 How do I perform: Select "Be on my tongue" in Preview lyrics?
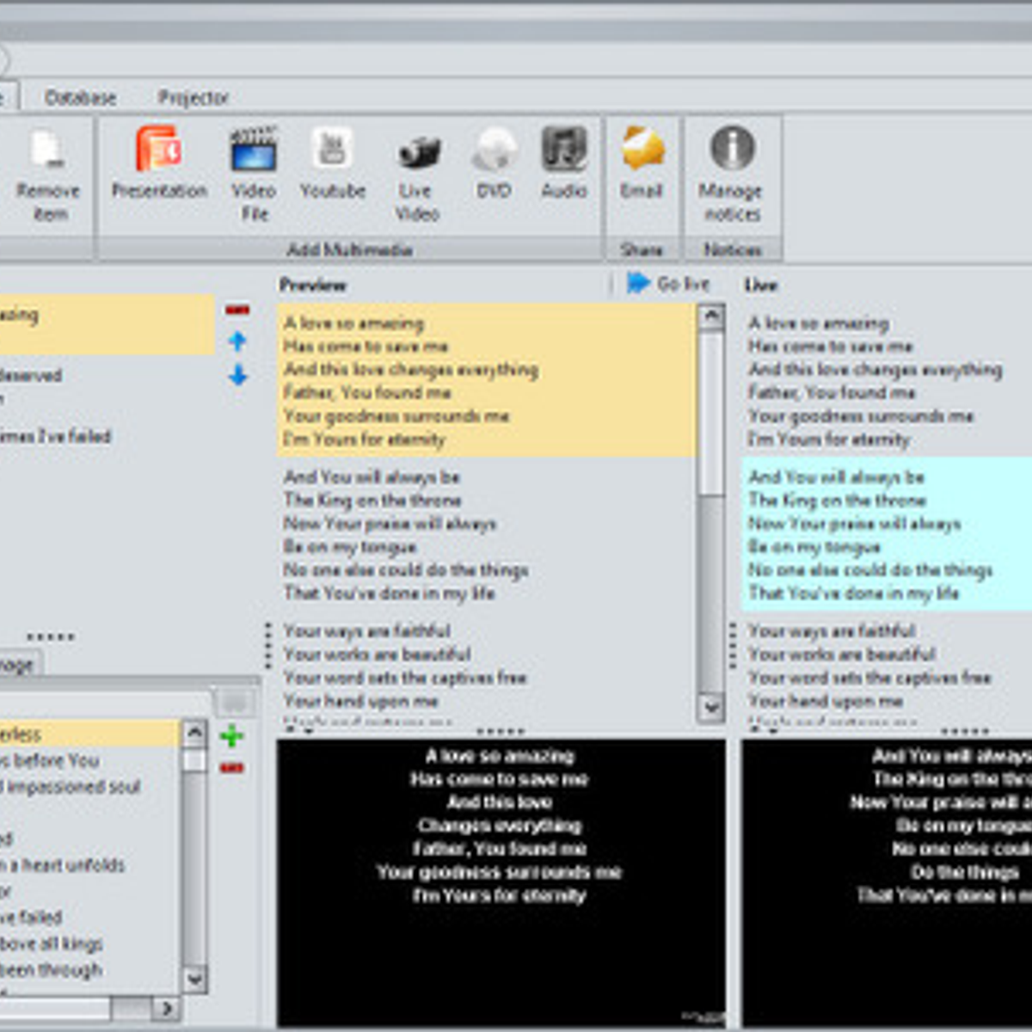[x=350, y=547]
